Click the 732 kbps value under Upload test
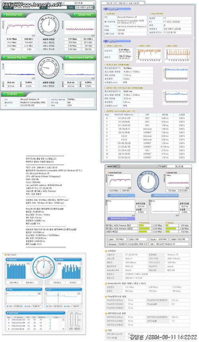 point(172,191)
